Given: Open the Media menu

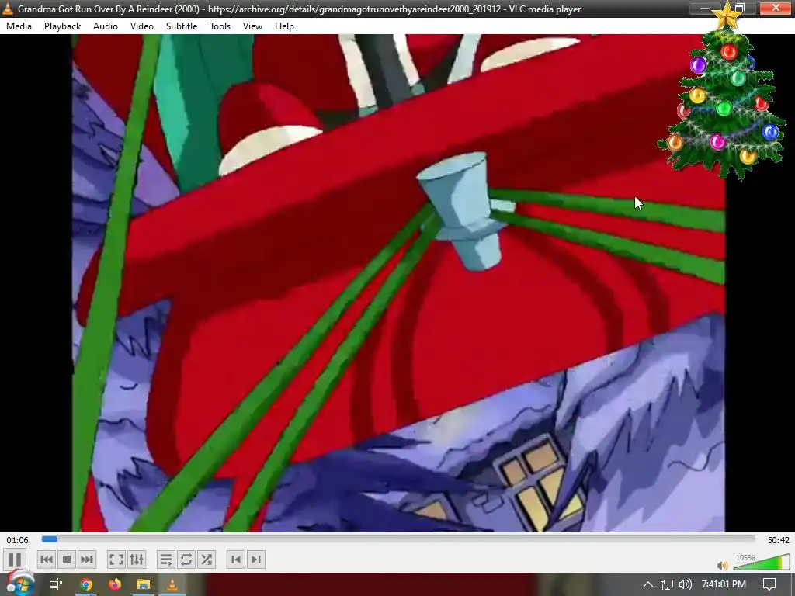Looking at the screenshot, I should tap(19, 26).
